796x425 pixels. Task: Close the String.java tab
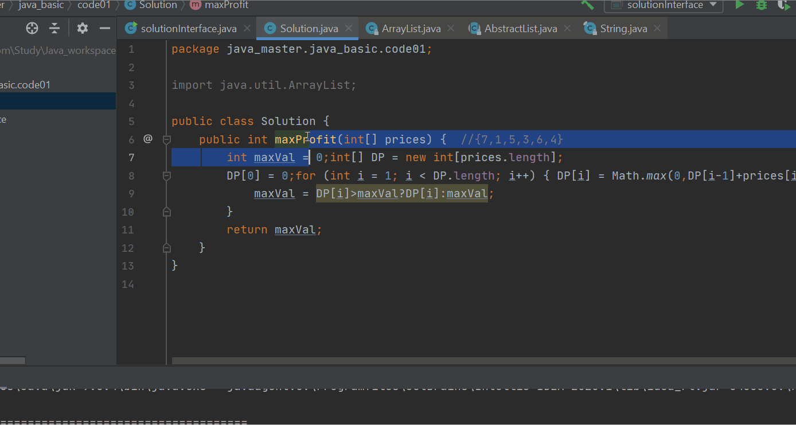[x=657, y=28]
